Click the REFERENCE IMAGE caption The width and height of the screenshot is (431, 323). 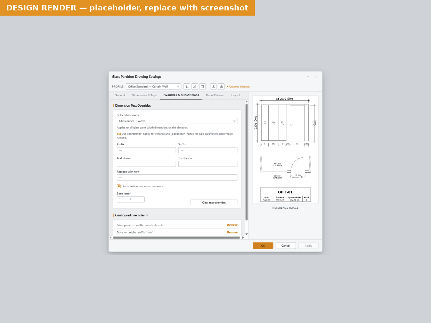285,208
